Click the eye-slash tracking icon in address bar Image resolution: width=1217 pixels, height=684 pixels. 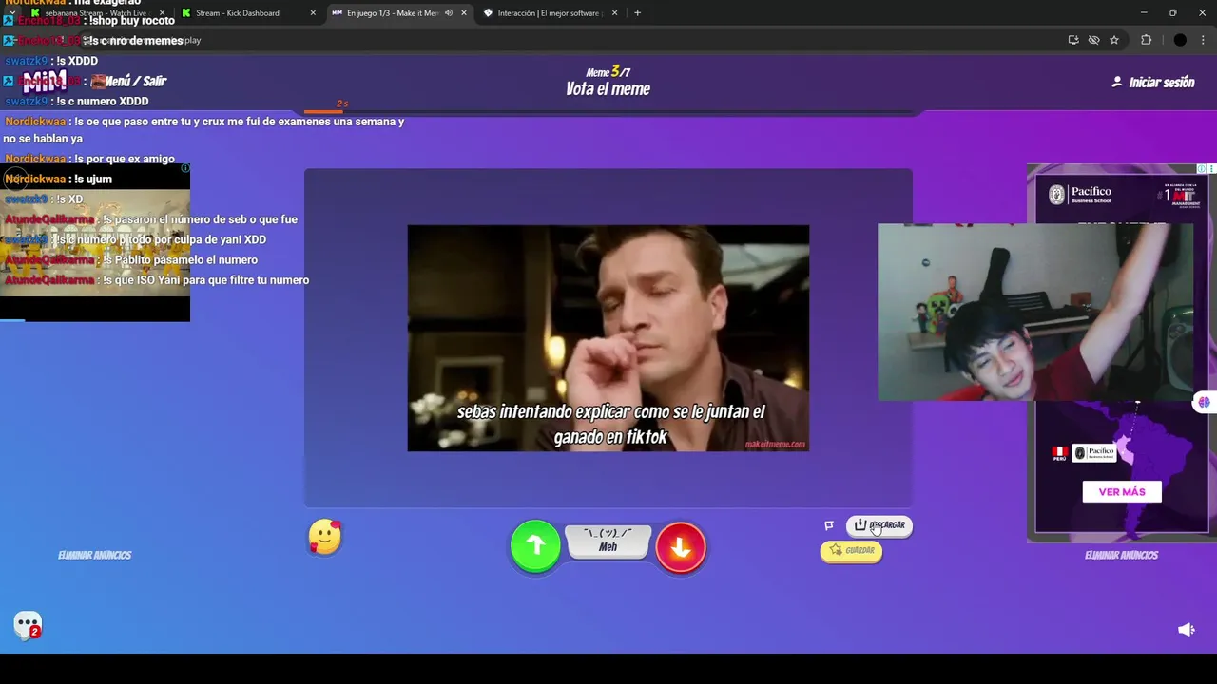[1093, 40]
